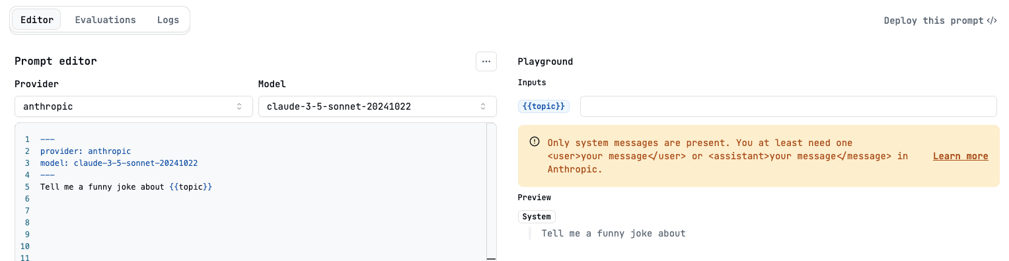This screenshot has width=1009, height=261.
Task: Click the warning info icon in alert
Action: 534,142
